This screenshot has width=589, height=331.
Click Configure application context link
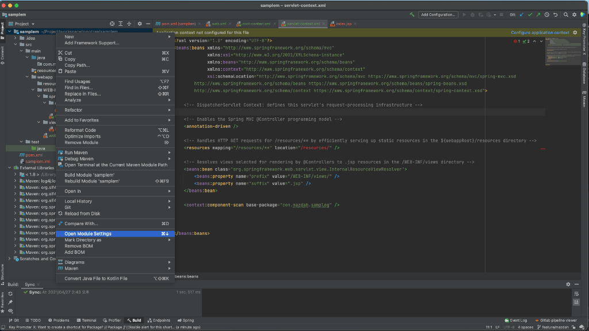coord(540,33)
